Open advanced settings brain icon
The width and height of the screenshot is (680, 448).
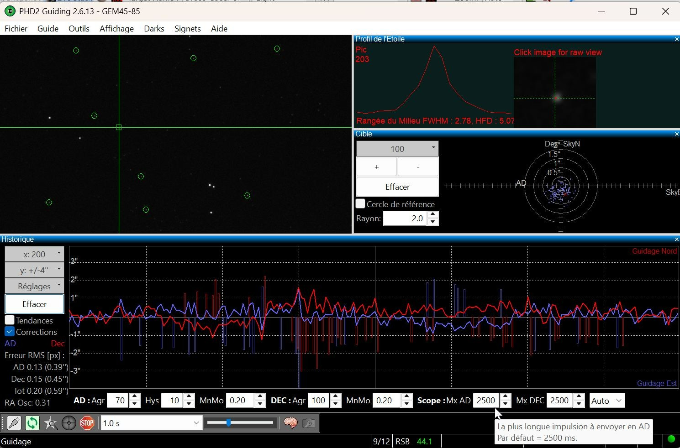[x=290, y=423]
